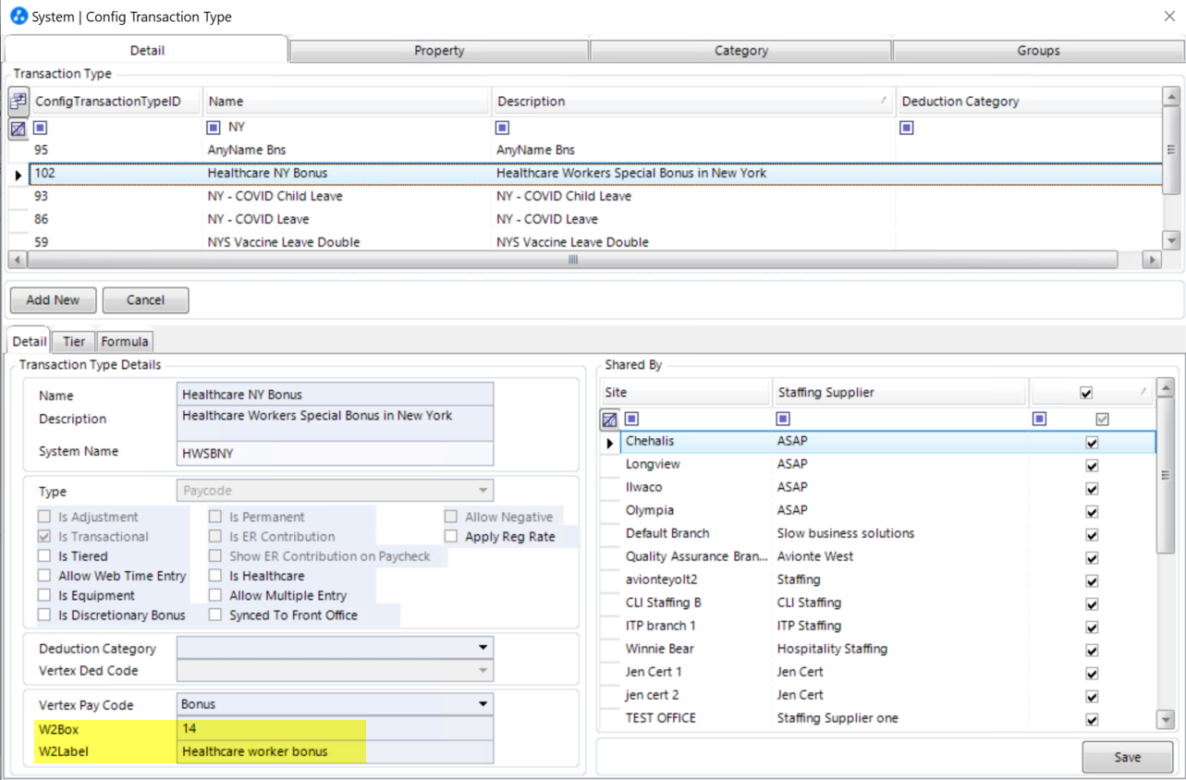Click the ConfigTransactionTypeID filter condition icon
The width and height of the screenshot is (1186, 780).
point(41,128)
